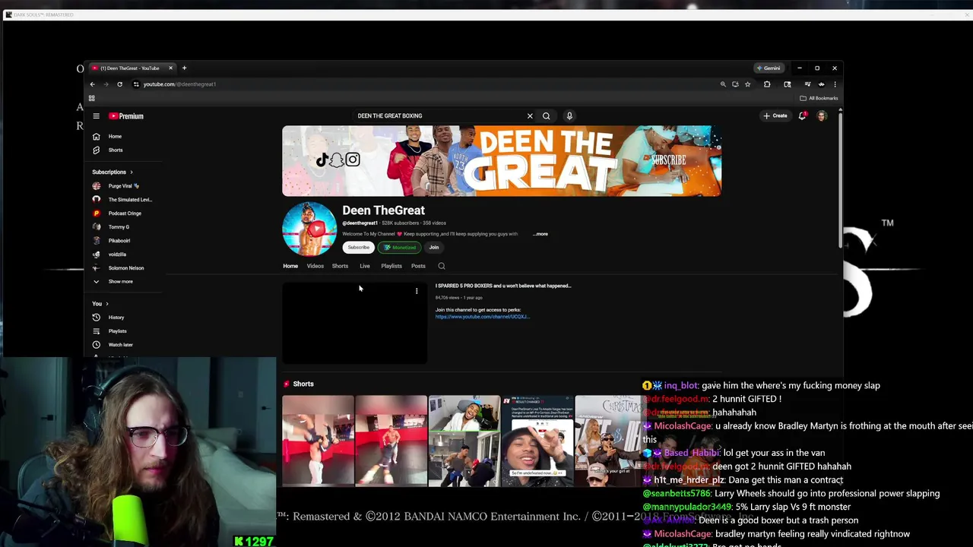Click the TikTok icon on channel banner

coord(322,160)
